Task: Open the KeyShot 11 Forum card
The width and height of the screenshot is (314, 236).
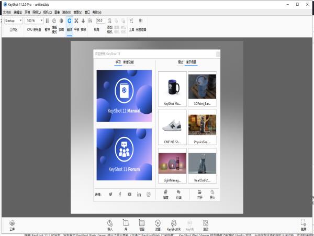Action: click(124, 154)
